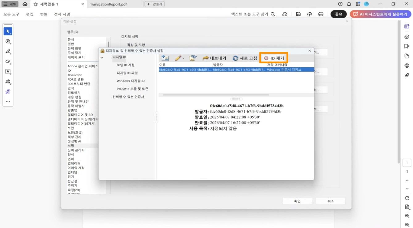The width and height of the screenshot is (413, 228).
Task: Print the document
Action: (x=321, y=14)
